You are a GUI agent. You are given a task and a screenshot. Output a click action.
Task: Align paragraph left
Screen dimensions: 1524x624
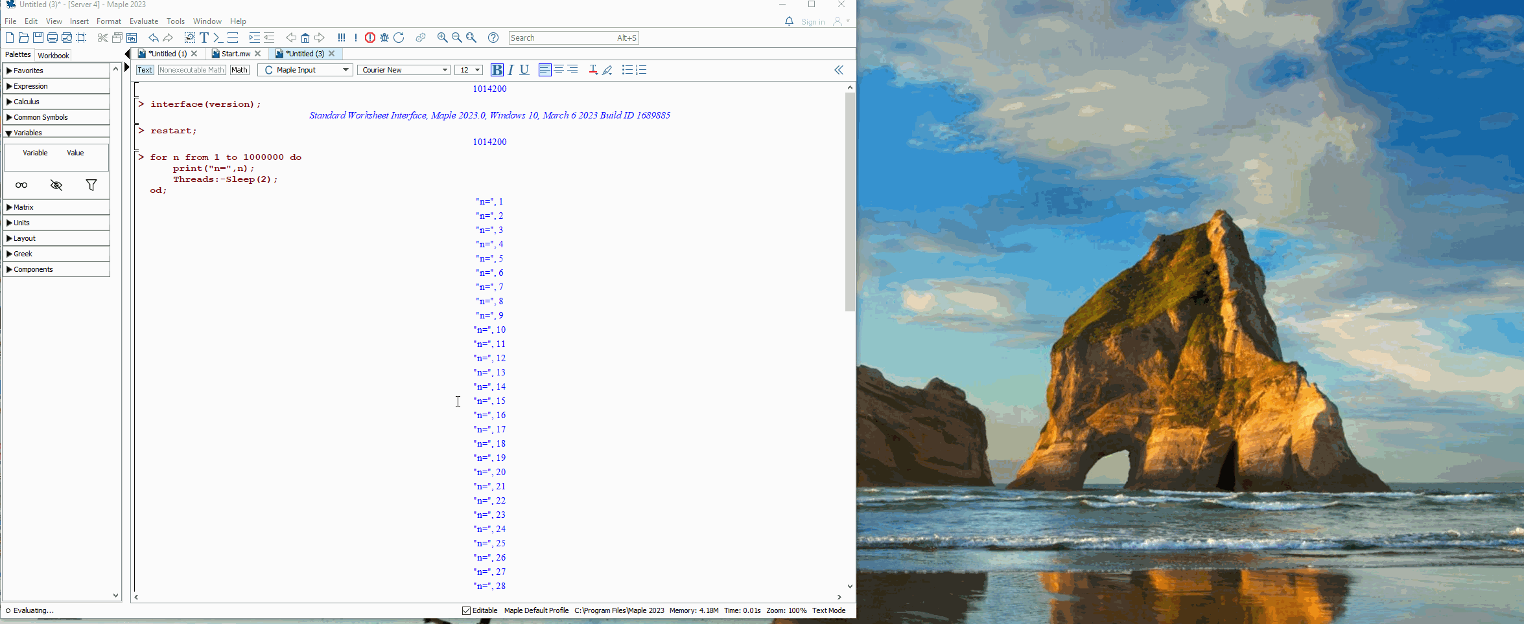click(x=545, y=70)
